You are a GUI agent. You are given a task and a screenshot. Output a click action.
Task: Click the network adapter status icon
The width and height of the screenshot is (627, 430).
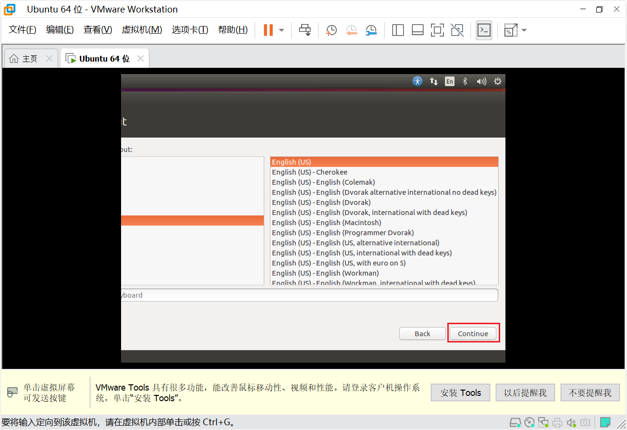[x=543, y=423]
